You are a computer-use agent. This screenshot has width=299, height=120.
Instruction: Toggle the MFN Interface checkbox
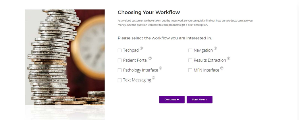tap(190, 70)
